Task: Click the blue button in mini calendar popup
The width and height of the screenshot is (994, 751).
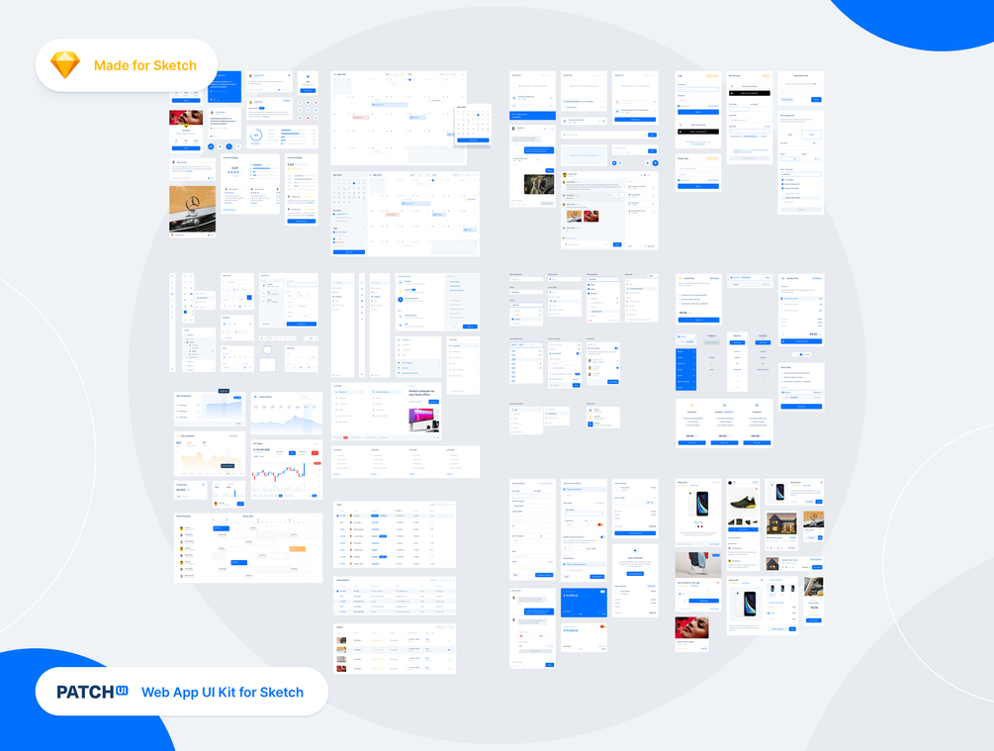Action: pyautogui.click(x=473, y=141)
